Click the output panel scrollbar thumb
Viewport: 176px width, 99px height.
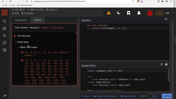[x=76, y=33]
